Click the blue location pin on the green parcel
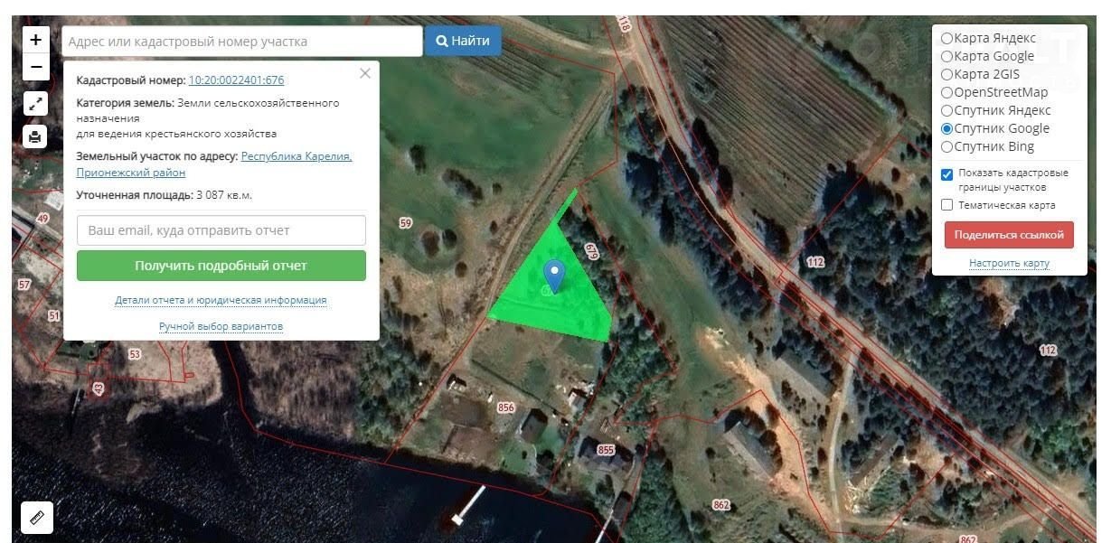The image size is (1111, 543). (554, 276)
